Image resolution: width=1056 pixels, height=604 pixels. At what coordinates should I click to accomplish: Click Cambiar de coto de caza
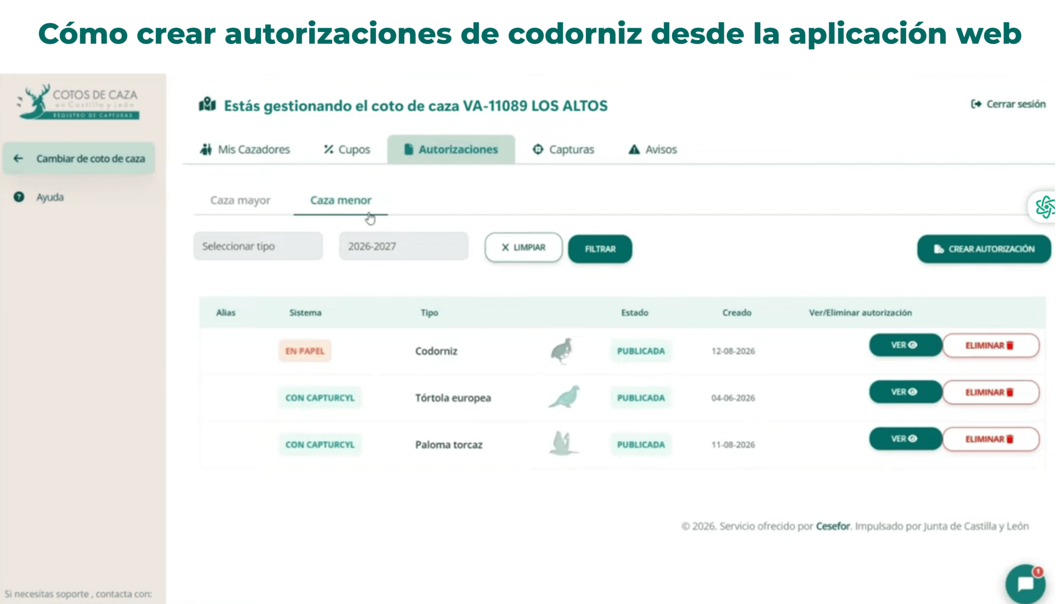79,158
